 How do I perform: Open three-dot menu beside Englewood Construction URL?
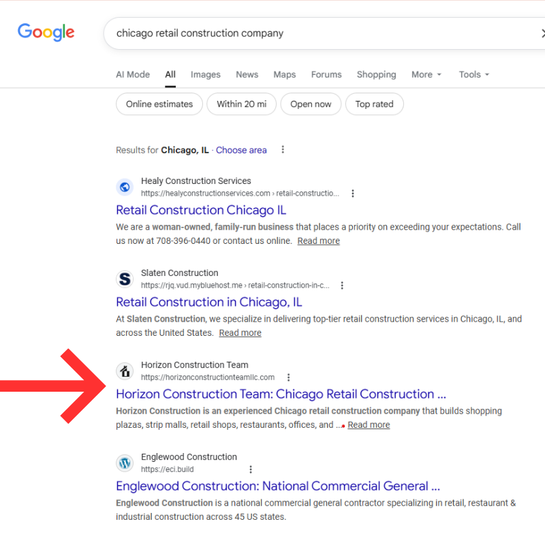tap(251, 469)
